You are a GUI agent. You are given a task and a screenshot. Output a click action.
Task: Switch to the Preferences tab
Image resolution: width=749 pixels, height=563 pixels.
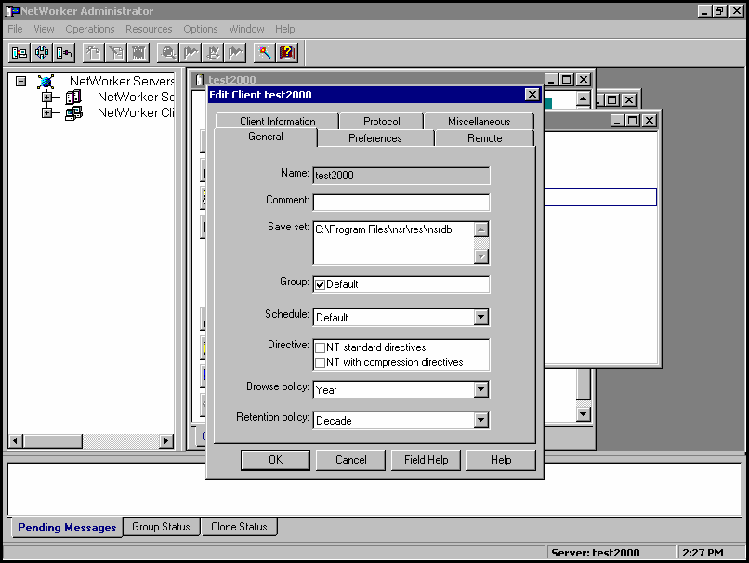[x=375, y=138]
